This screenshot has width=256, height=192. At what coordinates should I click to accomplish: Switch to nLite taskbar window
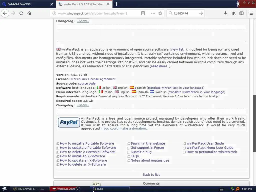pos(110,189)
